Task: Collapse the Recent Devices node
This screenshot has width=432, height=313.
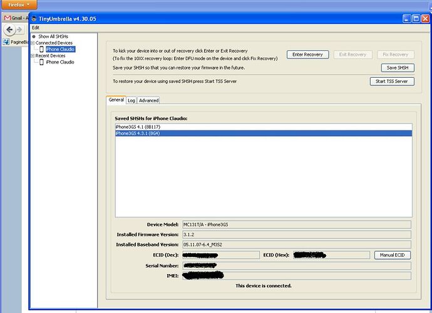Action: pos(33,56)
